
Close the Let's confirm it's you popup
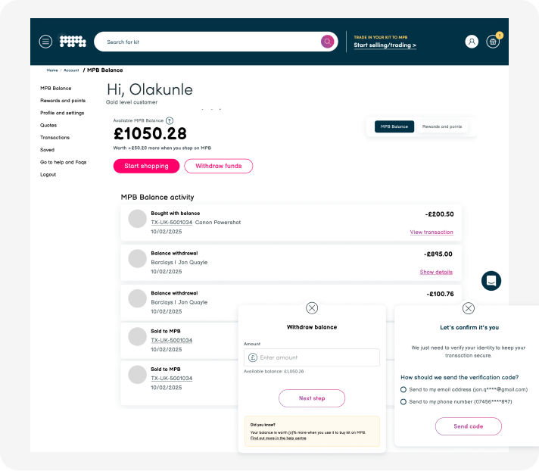coord(468,308)
